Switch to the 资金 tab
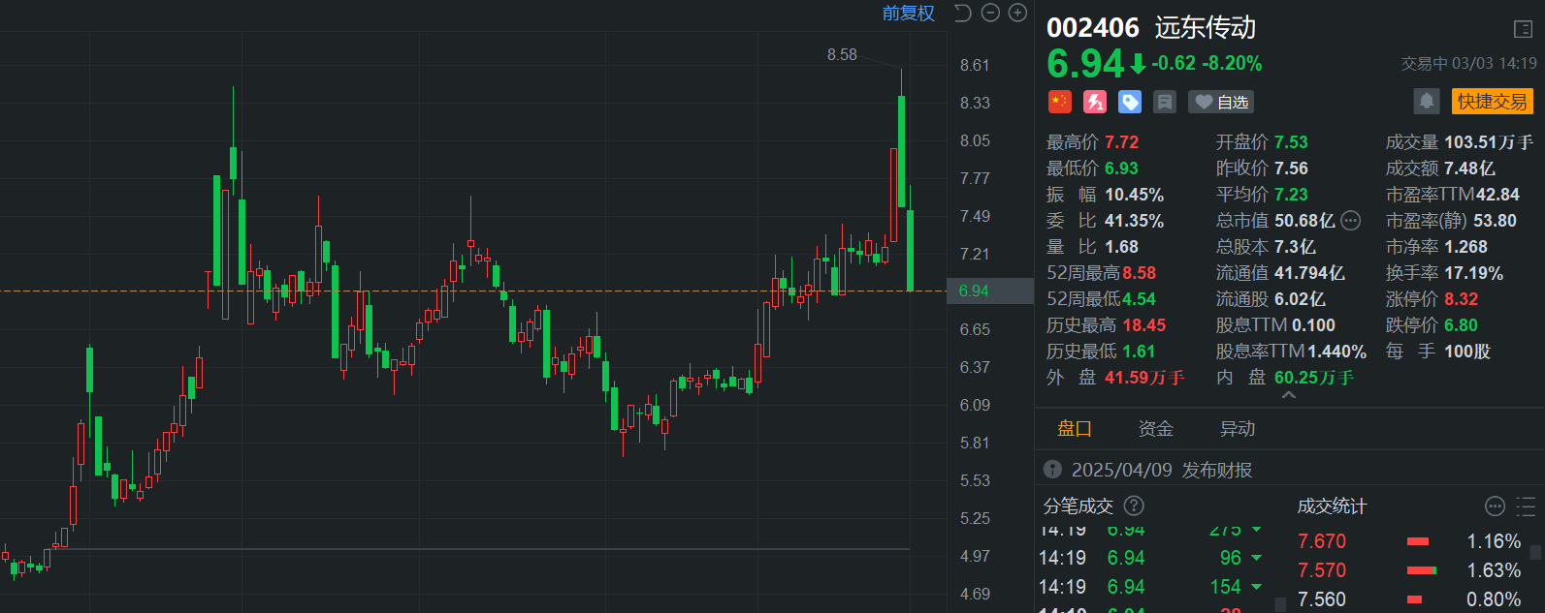Image resolution: width=1545 pixels, height=613 pixels. tap(1155, 428)
